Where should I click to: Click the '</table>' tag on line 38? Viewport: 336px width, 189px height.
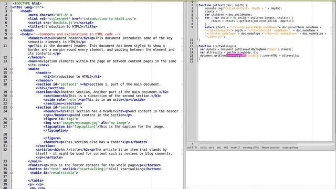(36, 181)
